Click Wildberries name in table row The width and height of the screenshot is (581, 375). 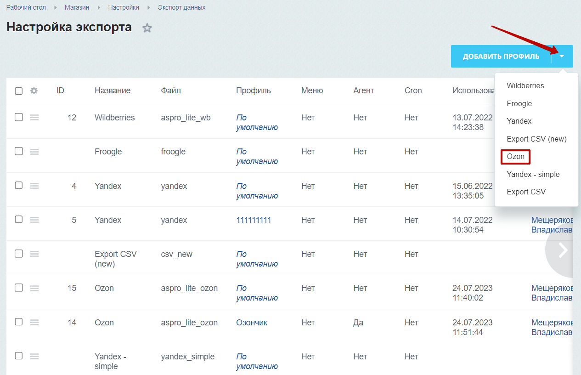(x=115, y=118)
